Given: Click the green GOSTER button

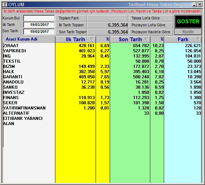Looking at the screenshot, I should 188,21.
